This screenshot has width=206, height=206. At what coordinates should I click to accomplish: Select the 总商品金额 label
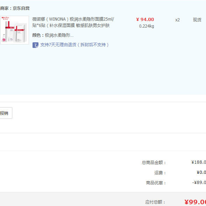tap(154, 163)
